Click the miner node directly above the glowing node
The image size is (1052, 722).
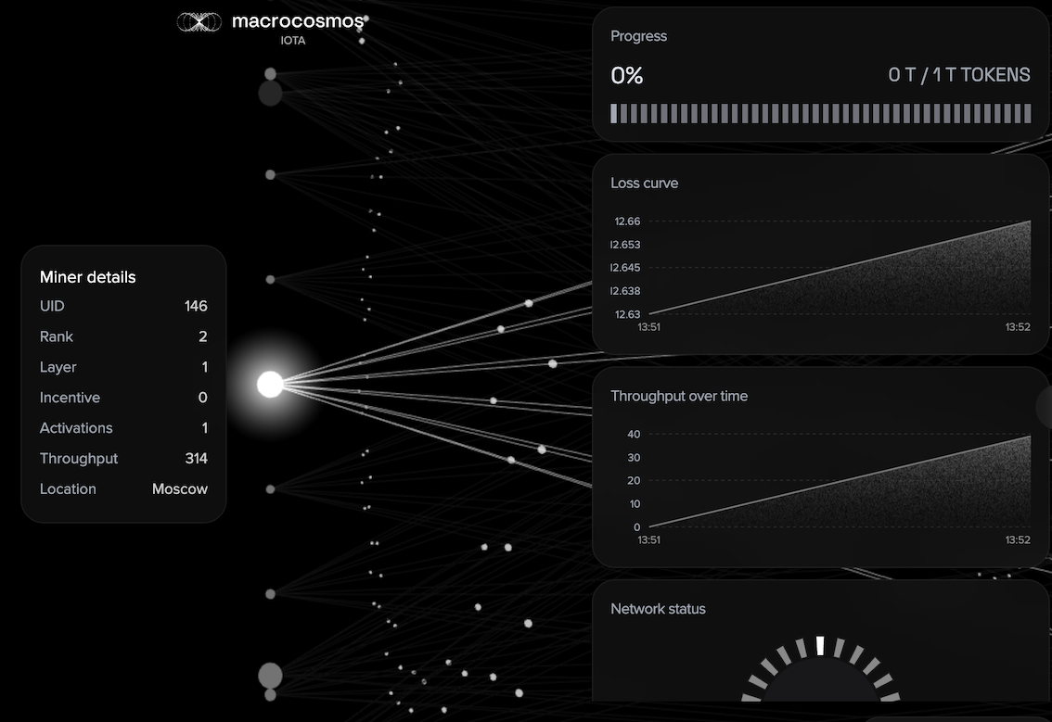coord(270,279)
